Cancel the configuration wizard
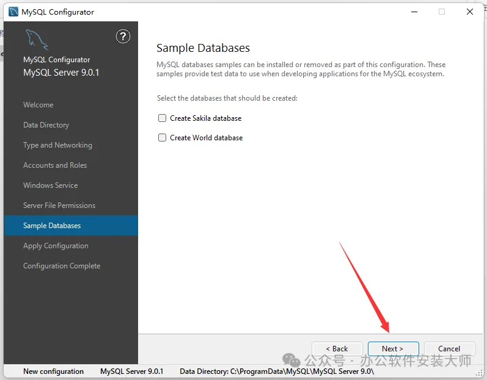487x380 pixels. pos(449,349)
